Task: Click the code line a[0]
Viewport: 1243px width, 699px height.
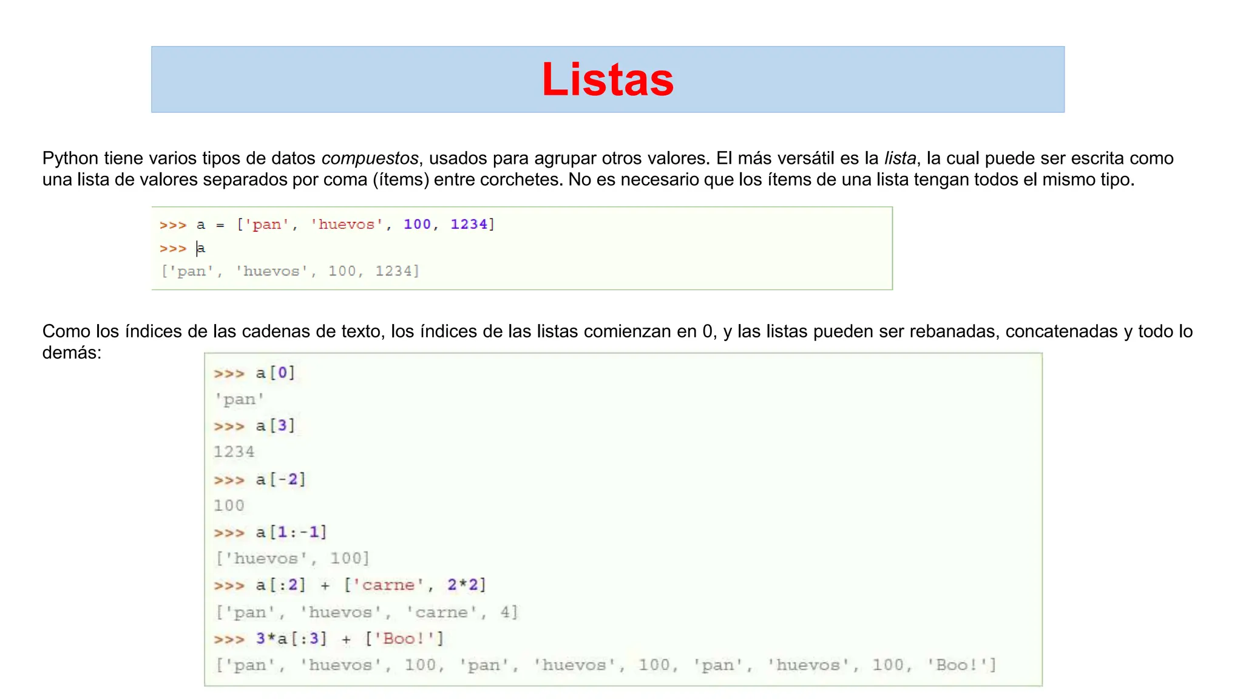Action: (255, 373)
